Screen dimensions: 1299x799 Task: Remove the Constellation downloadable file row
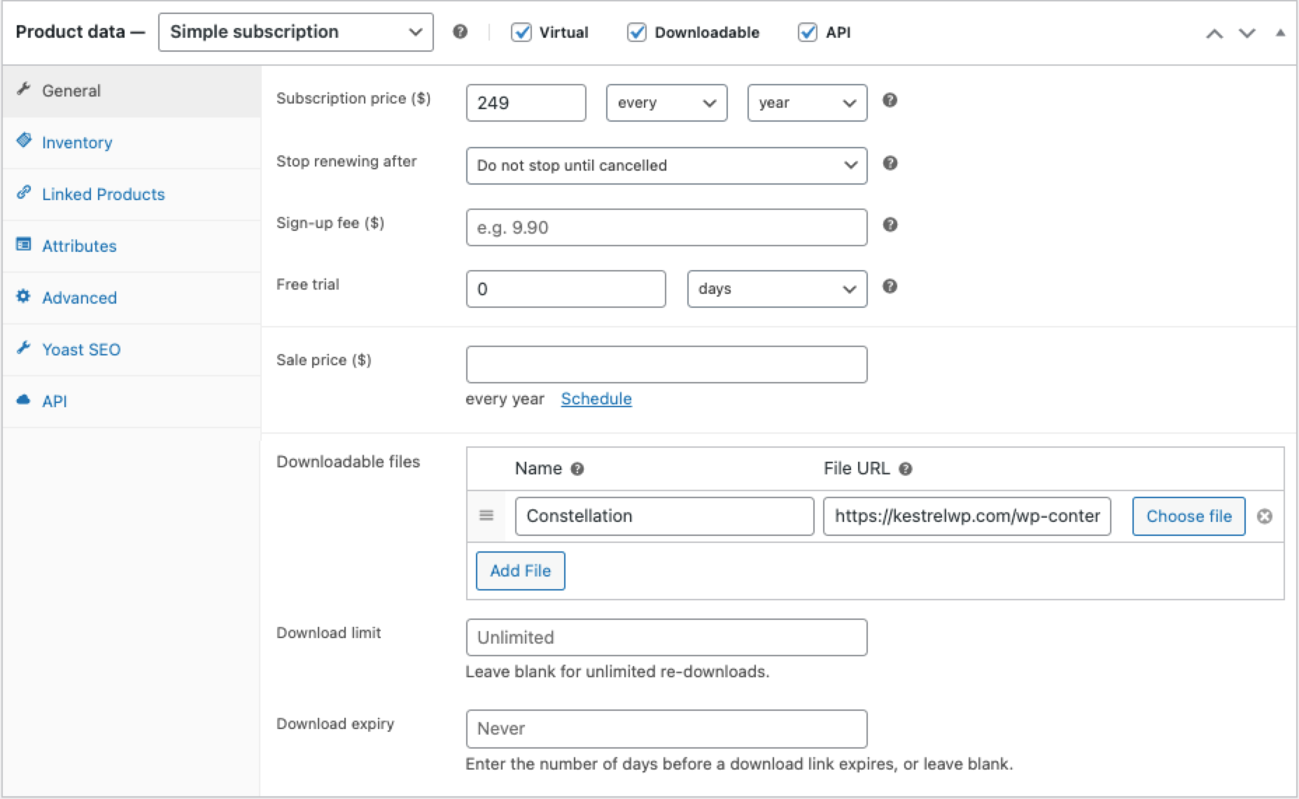click(1264, 516)
